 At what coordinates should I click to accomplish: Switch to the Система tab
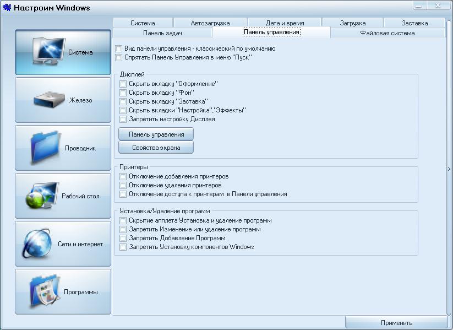pos(143,23)
